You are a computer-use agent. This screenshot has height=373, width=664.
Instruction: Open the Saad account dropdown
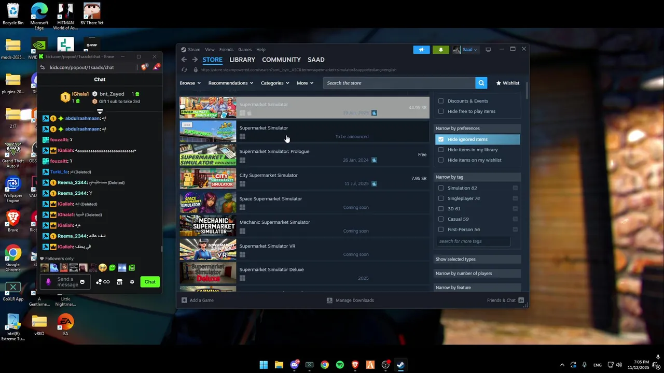pyautogui.click(x=465, y=50)
